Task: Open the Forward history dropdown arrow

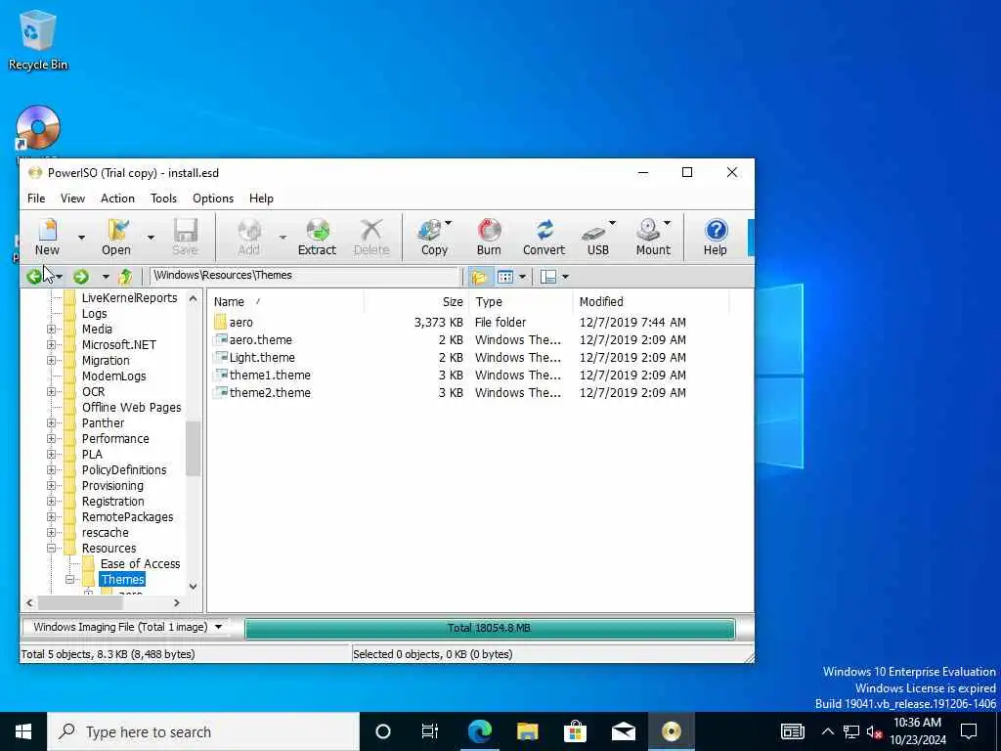Action: [x=106, y=277]
